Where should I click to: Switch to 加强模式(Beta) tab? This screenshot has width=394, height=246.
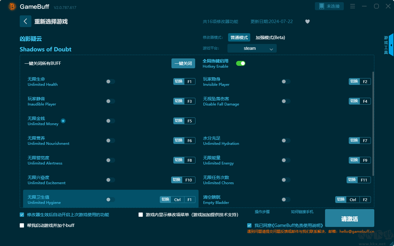(270, 38)
